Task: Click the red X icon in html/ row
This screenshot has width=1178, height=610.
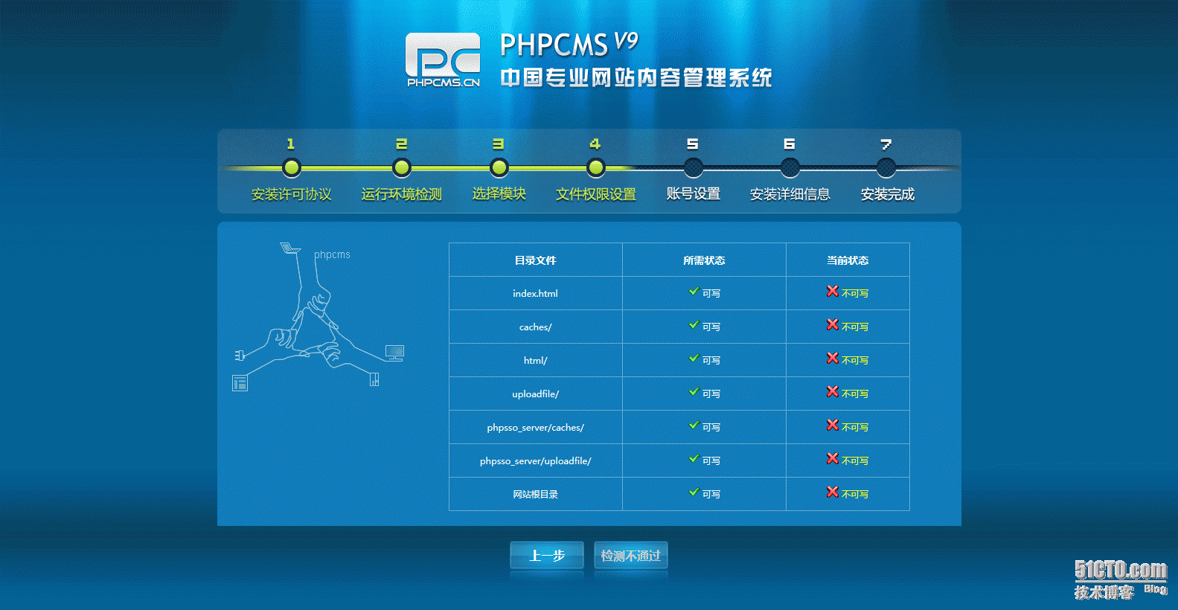Action: 833,358
